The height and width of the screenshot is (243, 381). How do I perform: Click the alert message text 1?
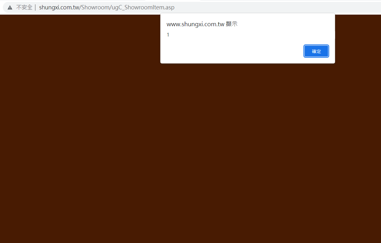click(168, 35)
